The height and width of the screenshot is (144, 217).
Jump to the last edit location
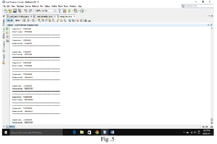click(x=25, y=20)
